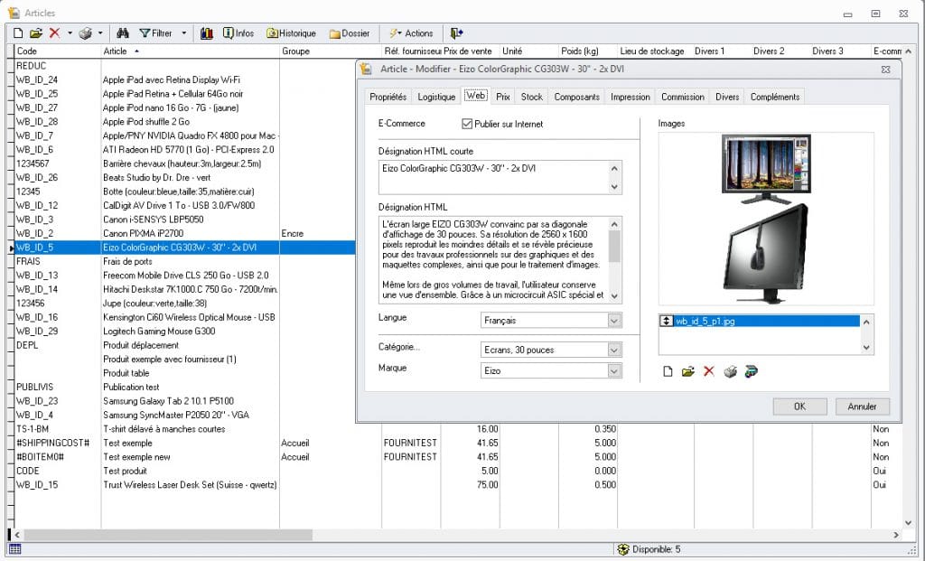Image resolution: width=925 pixels, height=561 pixels.
Task: Sort by the Code column header
Action: tap(57, 51)
